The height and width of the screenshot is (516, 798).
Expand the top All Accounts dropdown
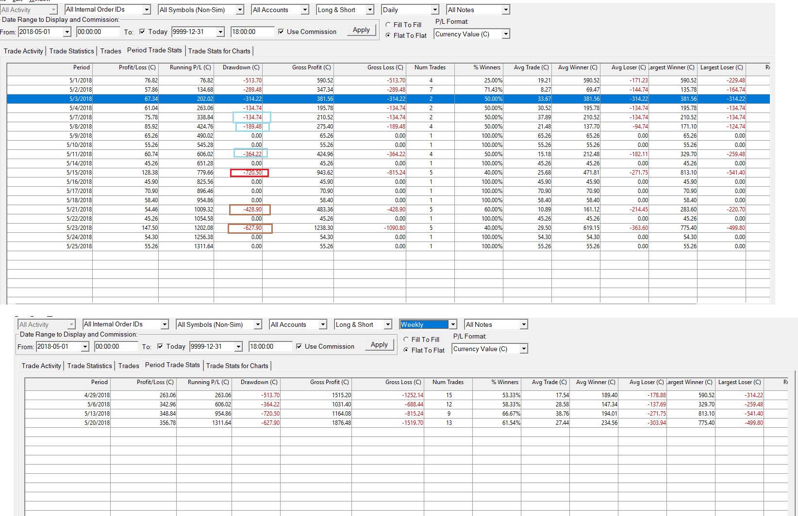(305, 10)
